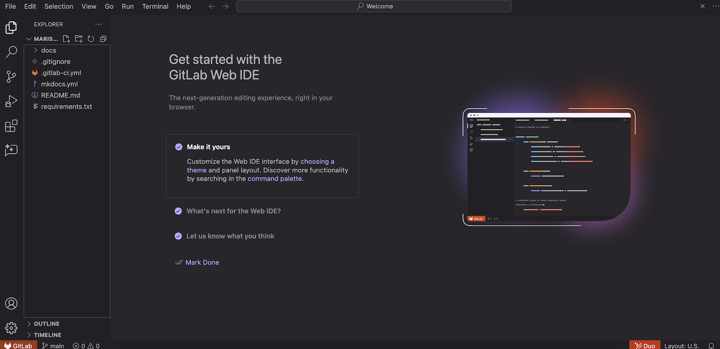Click the New File icon in Explorer
Screen dimensions: 720x349
click(x=67, y=39)
